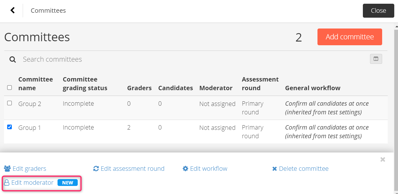Click the Committee name column header
Image resolution: width=398 pixels, height=194 pixels.
point(36,84)
